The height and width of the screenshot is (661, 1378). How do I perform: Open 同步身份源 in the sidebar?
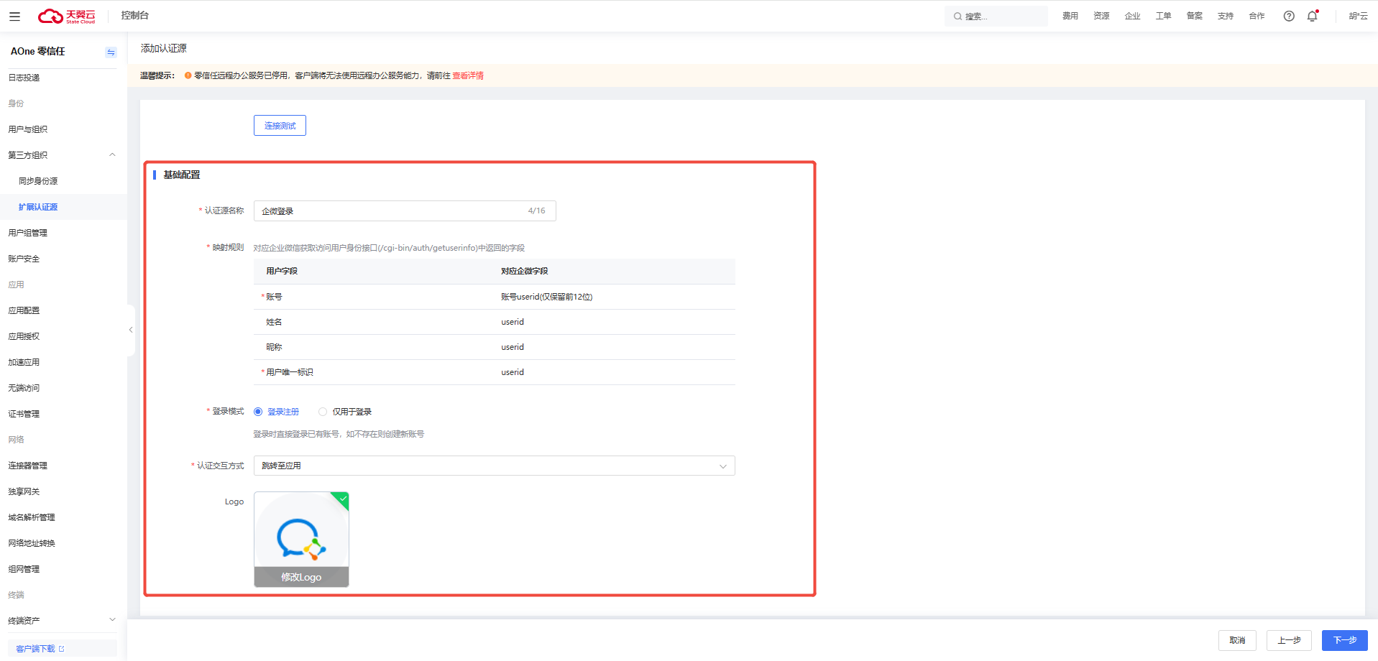pos(38,181)
